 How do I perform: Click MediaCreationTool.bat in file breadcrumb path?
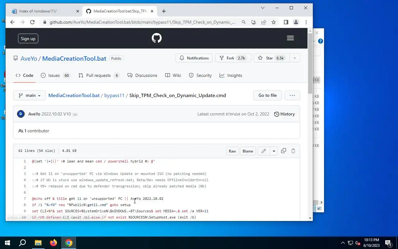(x=74, y=95)
